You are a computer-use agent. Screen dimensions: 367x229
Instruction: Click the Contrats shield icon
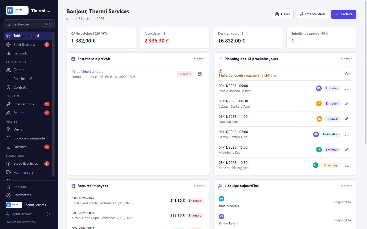[x=8, y=87]
